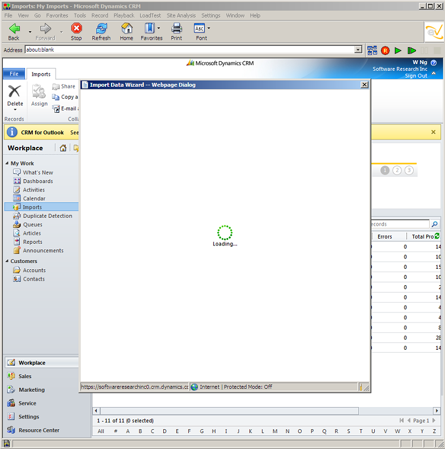The image size is (445, 449).
Task: Click the Sign Out link
Action: click(x=416, y=75)
